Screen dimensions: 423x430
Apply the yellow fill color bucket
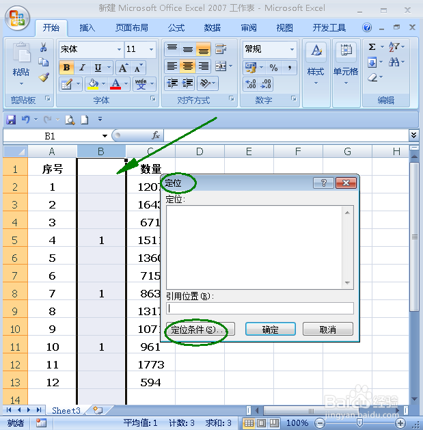(93, 84)
